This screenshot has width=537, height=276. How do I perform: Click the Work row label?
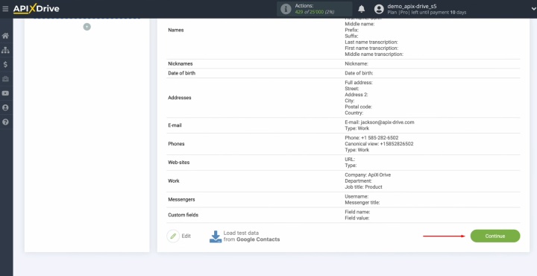pyautogui.click(x=174, y=181)
